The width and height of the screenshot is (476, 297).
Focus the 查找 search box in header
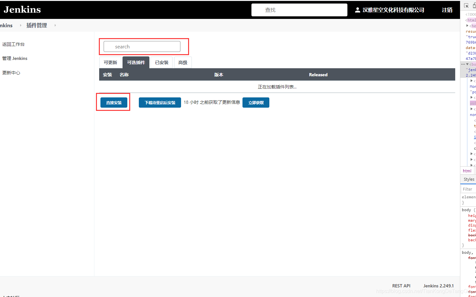(x=299, y=10)
